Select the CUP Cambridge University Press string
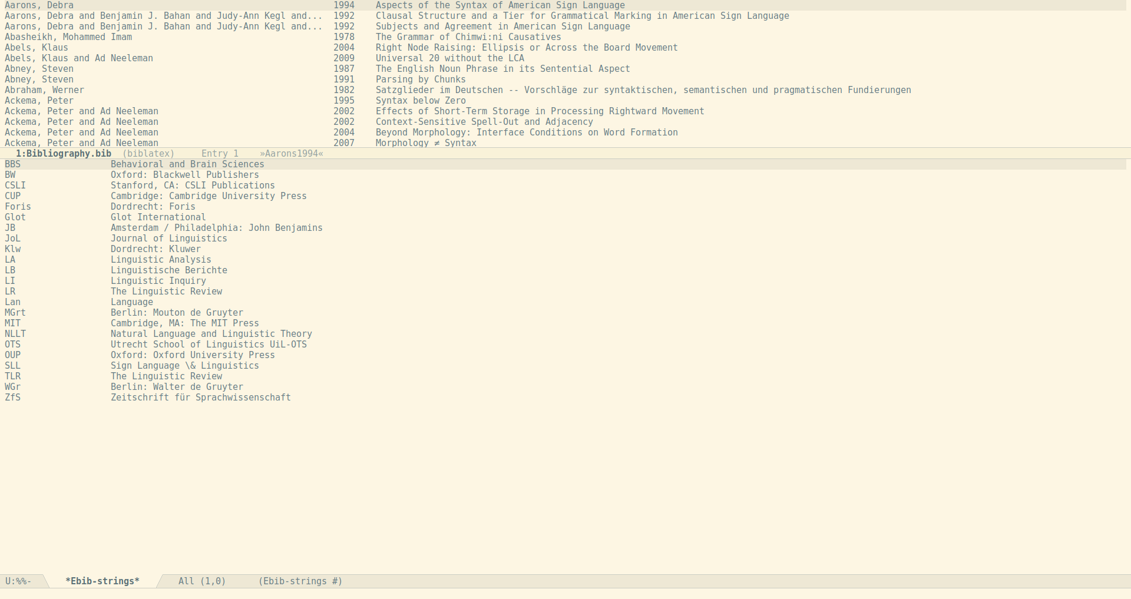 point(208,196)
